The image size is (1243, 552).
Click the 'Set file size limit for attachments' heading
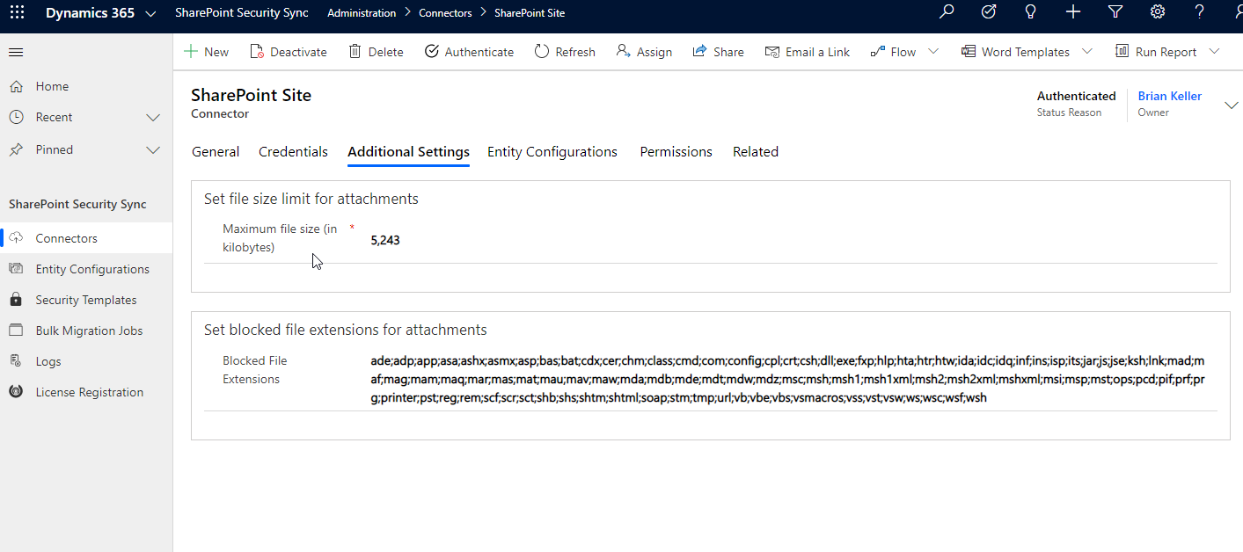tap(311, 199)
